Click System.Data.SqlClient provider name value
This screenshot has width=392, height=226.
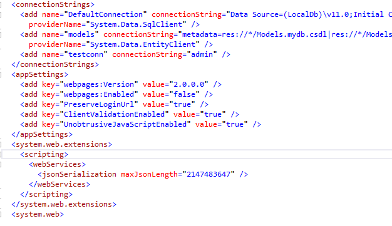[136, 24]
